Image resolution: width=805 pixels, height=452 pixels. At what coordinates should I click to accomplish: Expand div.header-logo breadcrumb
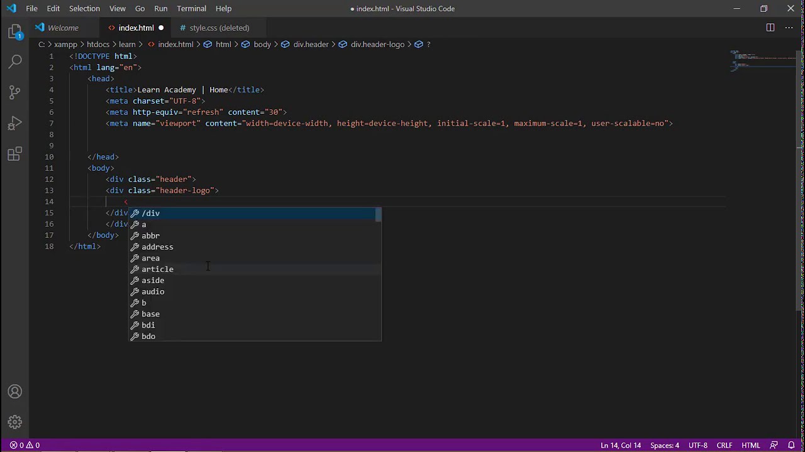click(377, 45)
